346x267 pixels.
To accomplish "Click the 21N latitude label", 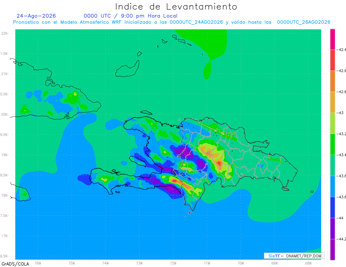I will pos(5,74).
